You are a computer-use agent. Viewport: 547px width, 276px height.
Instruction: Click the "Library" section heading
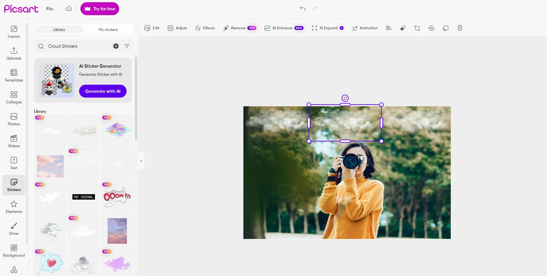(40, 111)
